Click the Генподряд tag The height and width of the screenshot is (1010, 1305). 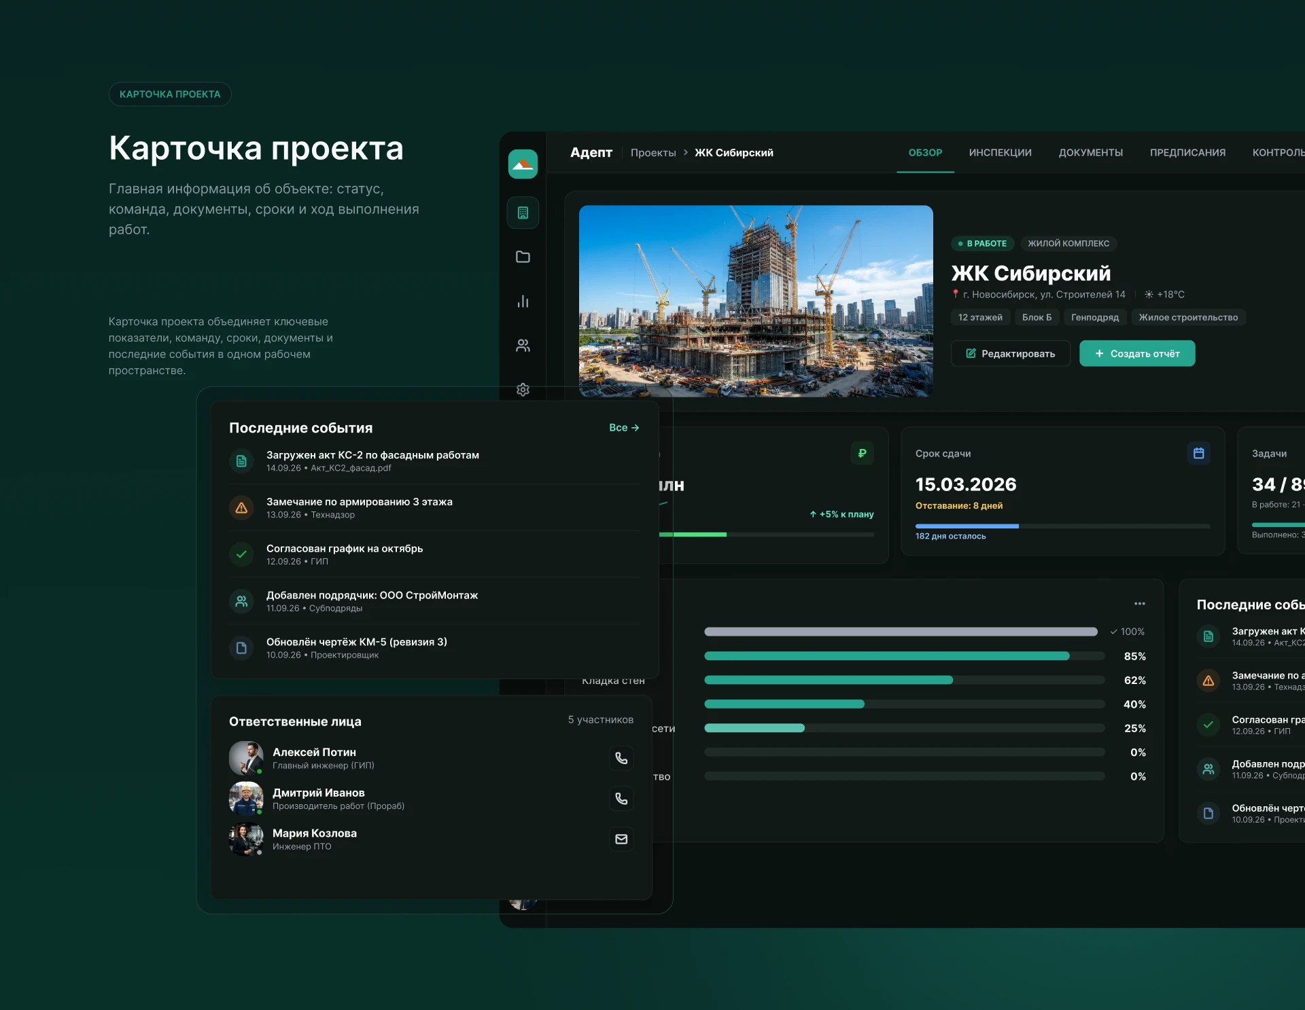tap(1094, 317)
